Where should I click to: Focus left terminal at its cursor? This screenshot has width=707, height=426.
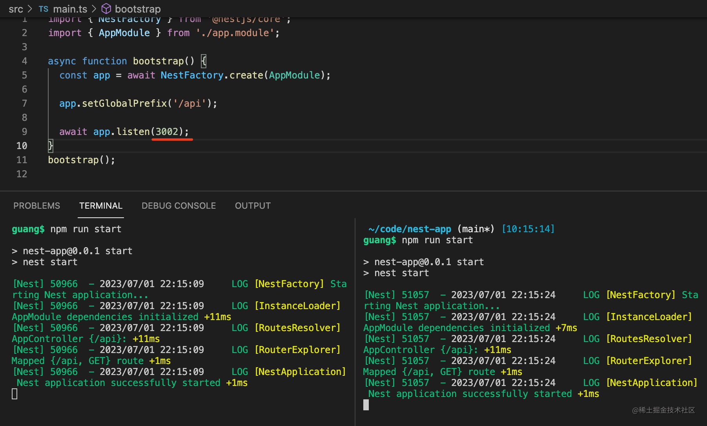tap(15, 394)
